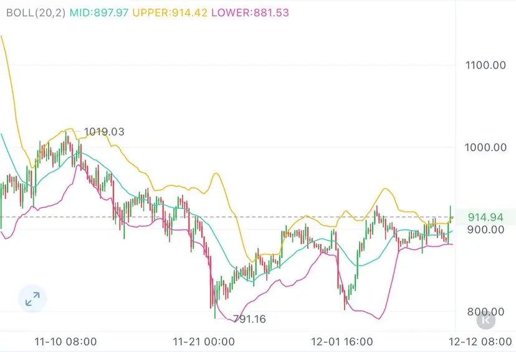Select the MID:897.97 indicator value
516x352 pixels.
[x=99, y=12]
